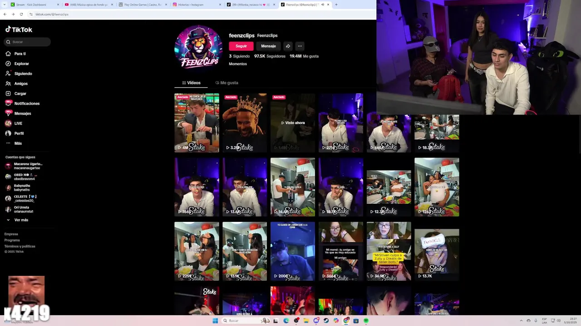Click the TikTok logo
This screenshot has width=581, height=326.
(x=19, y=29)
